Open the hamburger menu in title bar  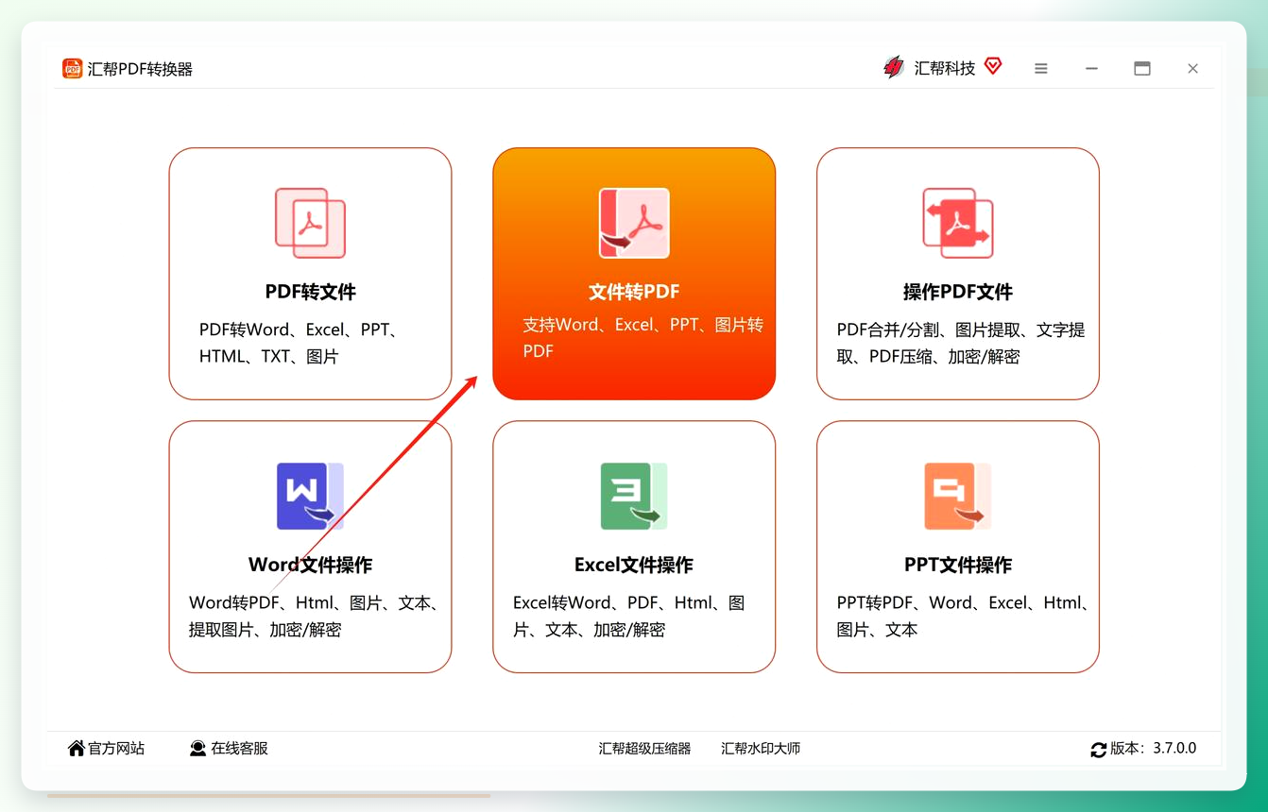tap(1041, 68)
